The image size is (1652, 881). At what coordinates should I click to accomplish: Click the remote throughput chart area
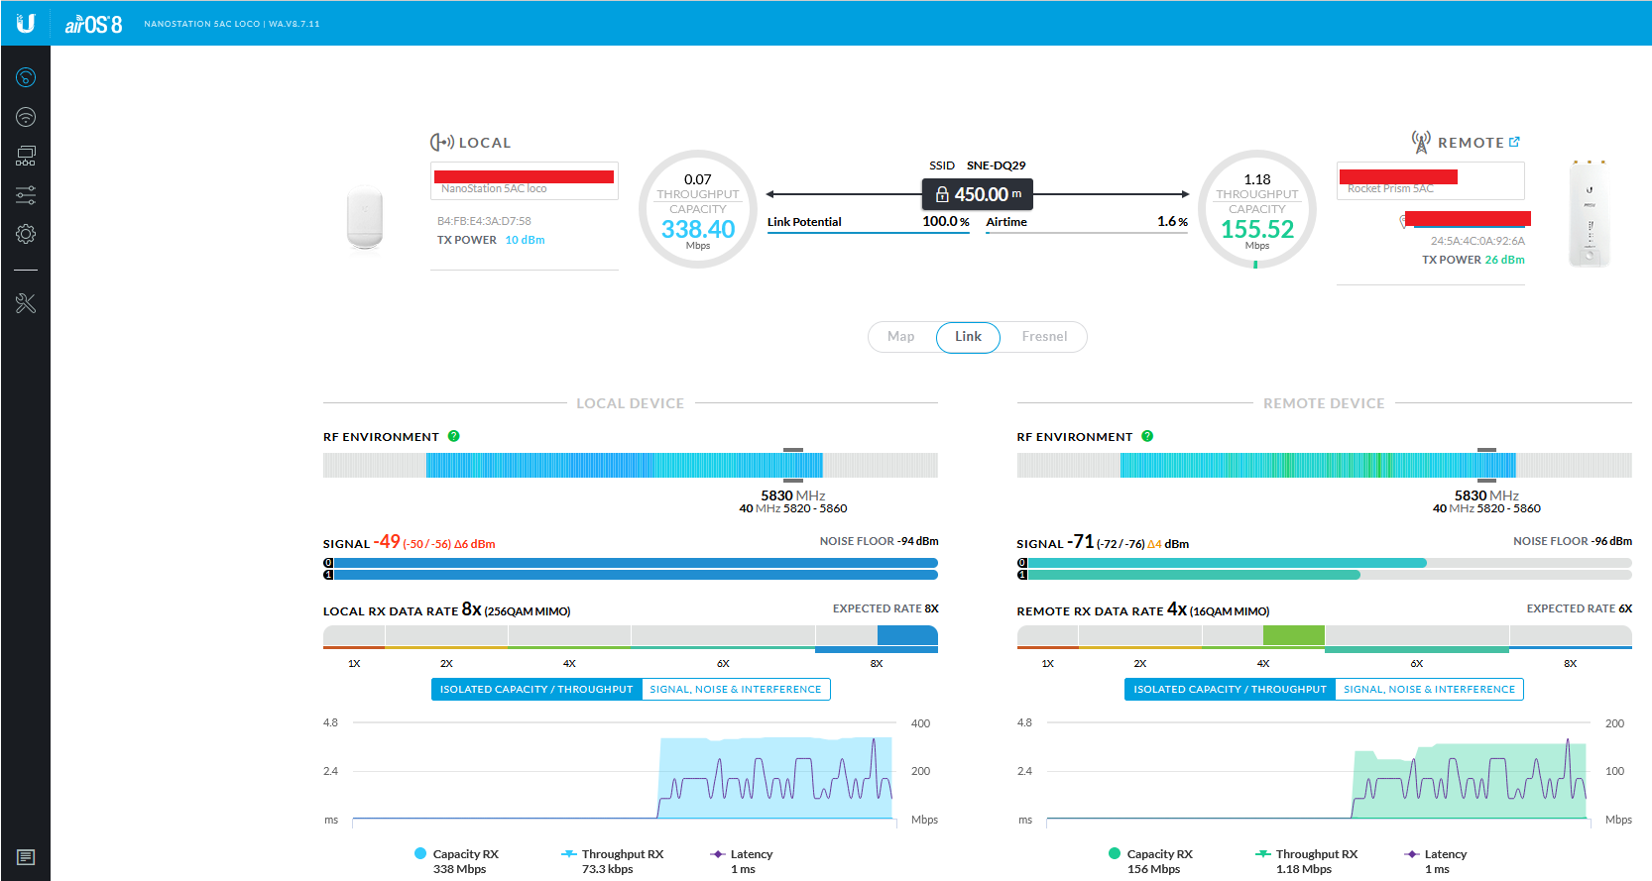click(x=1319, y=771)
